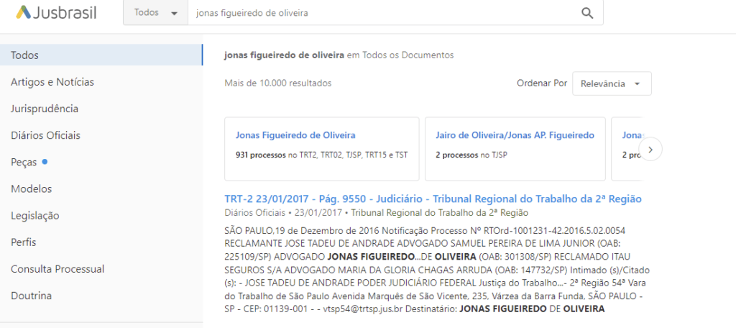Show Diários Oficiais results

[x=45, y=135]
